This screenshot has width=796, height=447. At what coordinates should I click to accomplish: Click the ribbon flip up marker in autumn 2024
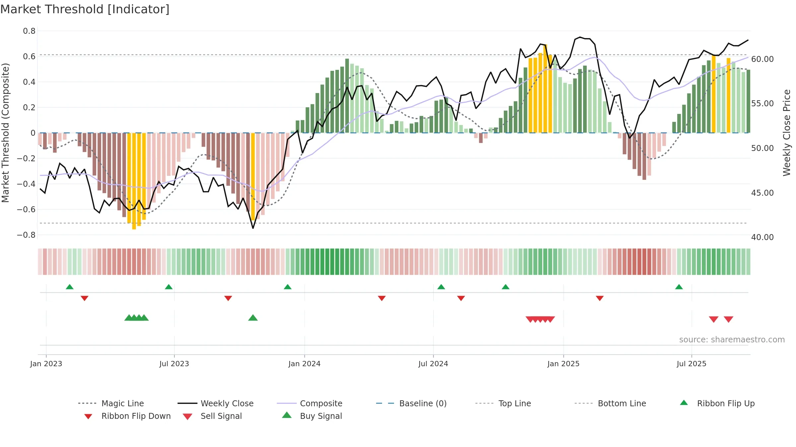pos(505,287)
